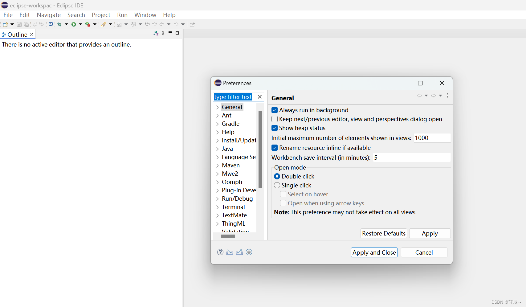This screenshot has height=307, width=526.
Task: Click the initial maximum elements field
Action: [x=432, y=138]
